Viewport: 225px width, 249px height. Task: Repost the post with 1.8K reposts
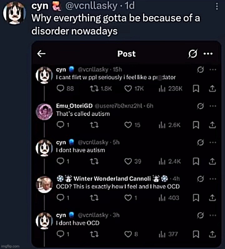tap(93, 89)
